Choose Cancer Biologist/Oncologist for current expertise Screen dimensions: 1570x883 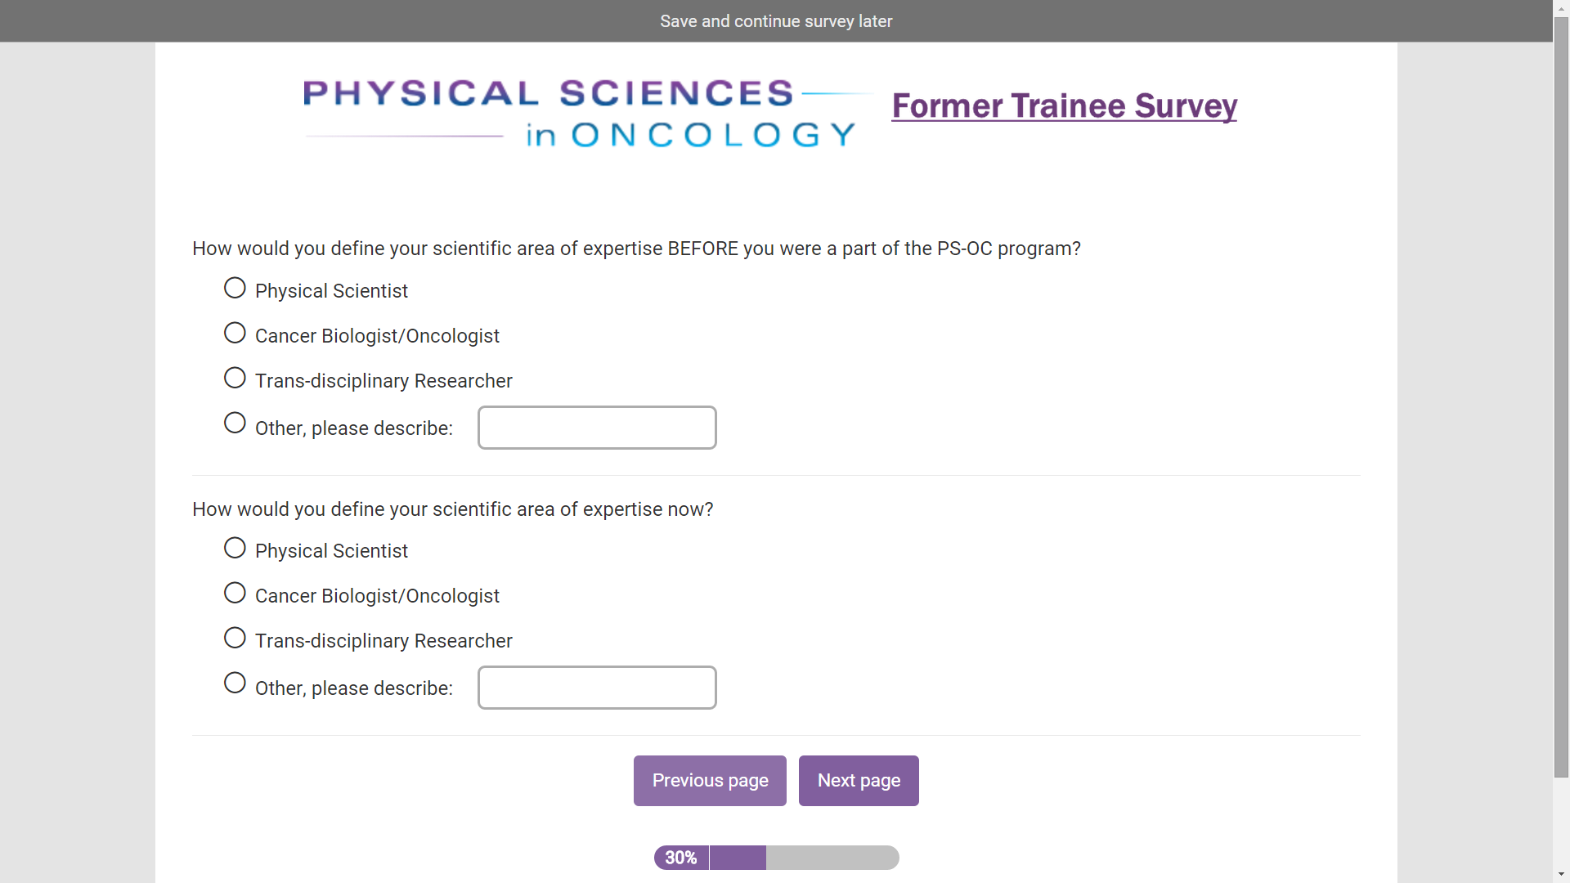tap(235, 594)
